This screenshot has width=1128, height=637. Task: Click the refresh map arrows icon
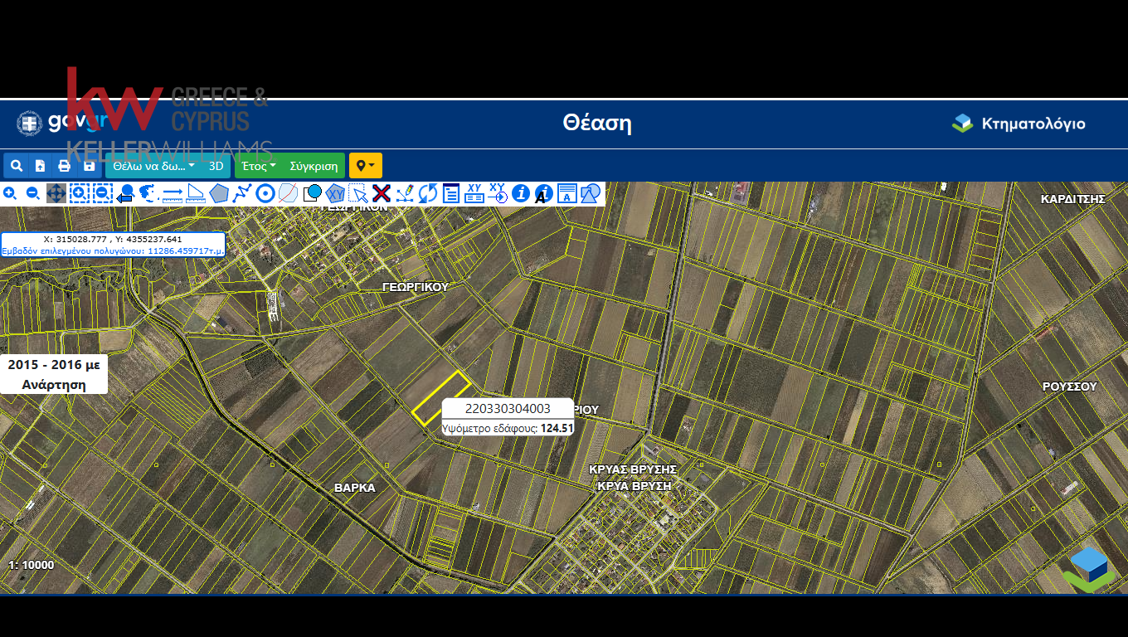click(x=428, y=193)
